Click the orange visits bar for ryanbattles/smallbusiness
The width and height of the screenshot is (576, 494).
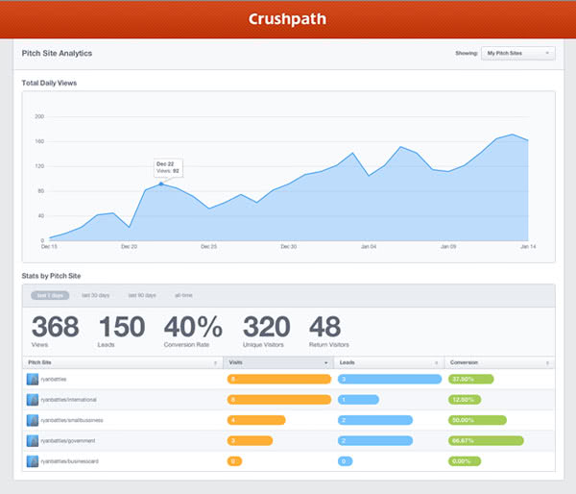(x=256, y=420)
